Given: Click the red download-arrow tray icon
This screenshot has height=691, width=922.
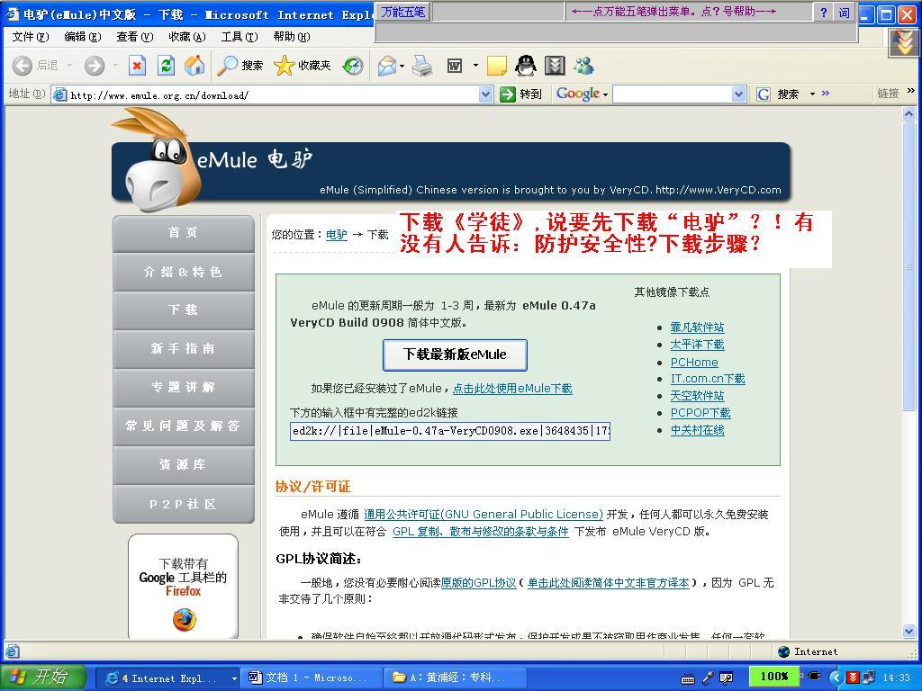Looking at the screenshot, I should pyautogui.click(x=854, y=678).
